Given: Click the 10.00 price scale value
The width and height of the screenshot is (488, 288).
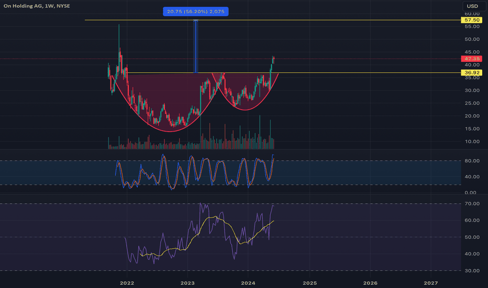Looking at the screenshot, I should point(472,141).
